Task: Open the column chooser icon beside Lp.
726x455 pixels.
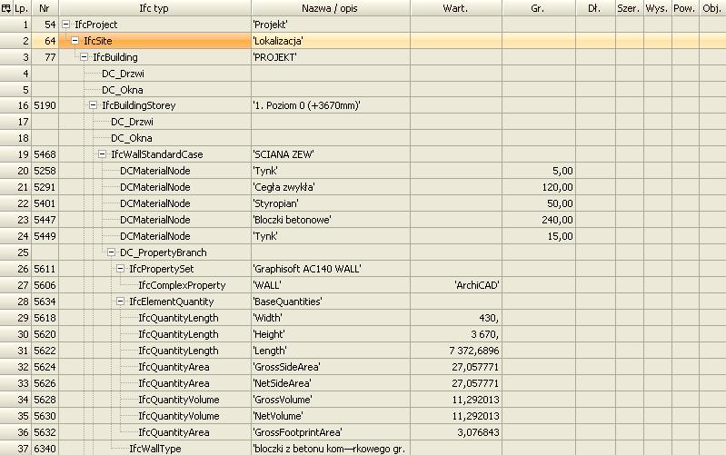Action: tap(6, 8)
